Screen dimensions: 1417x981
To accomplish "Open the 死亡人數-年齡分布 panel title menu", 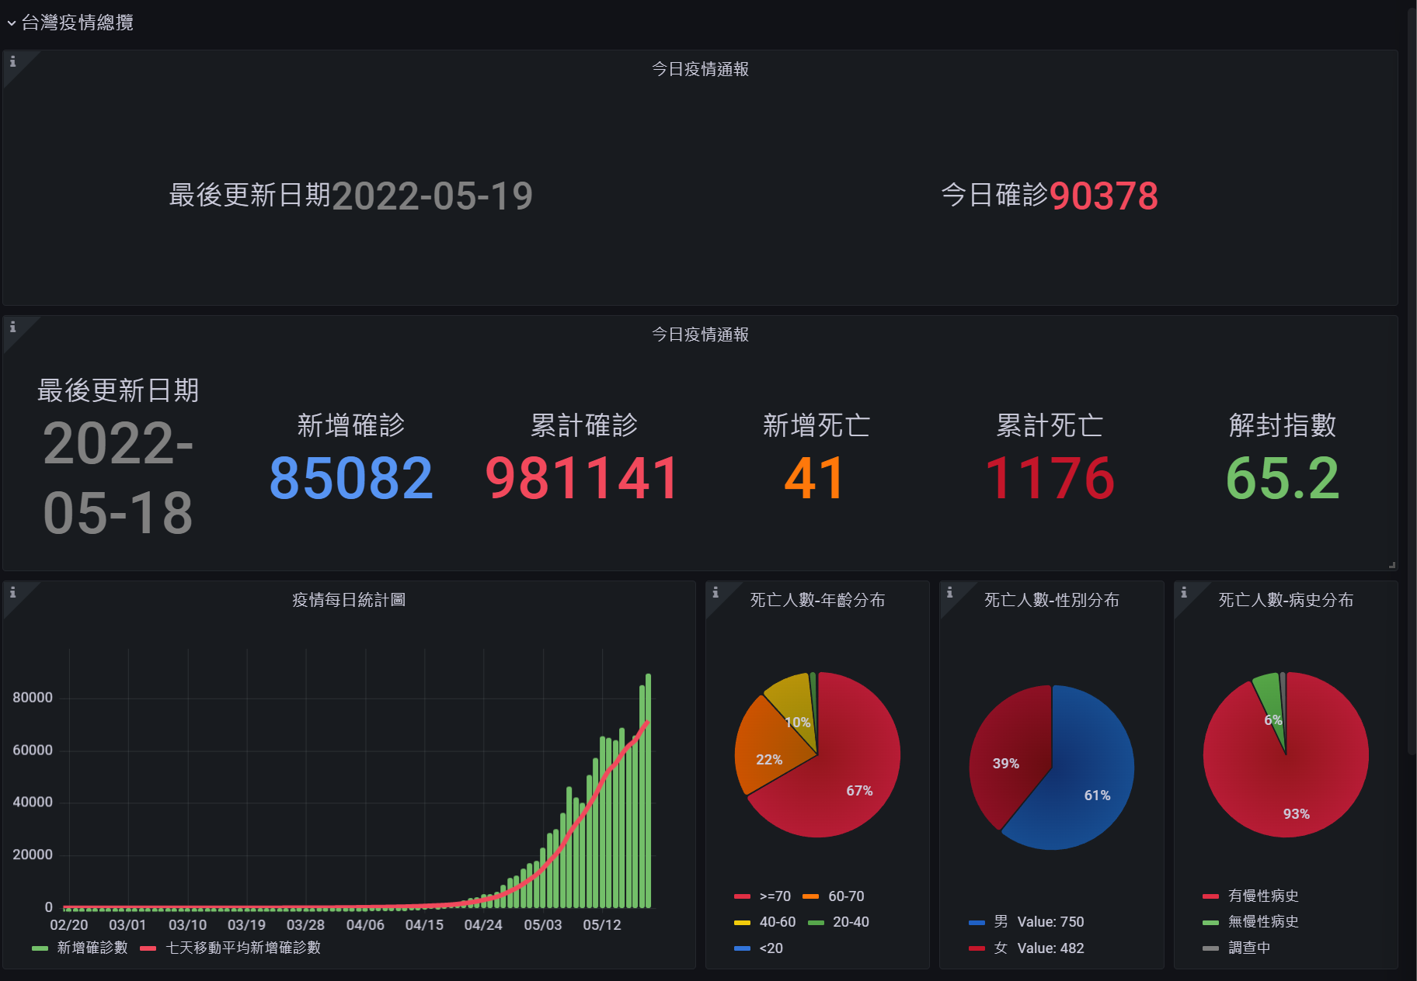I will pos(817,600).
